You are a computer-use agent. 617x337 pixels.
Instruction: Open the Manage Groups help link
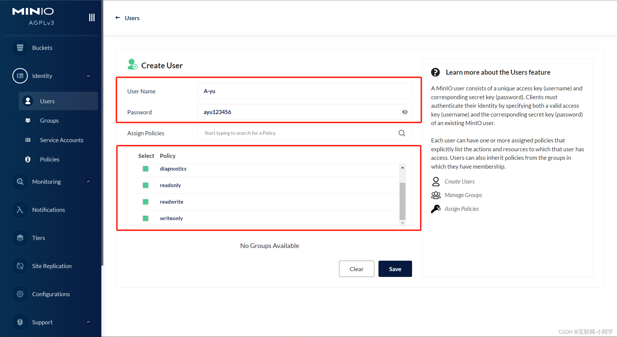tap(463, 195)
